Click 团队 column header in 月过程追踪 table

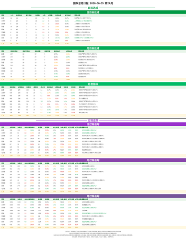[3, 199]
